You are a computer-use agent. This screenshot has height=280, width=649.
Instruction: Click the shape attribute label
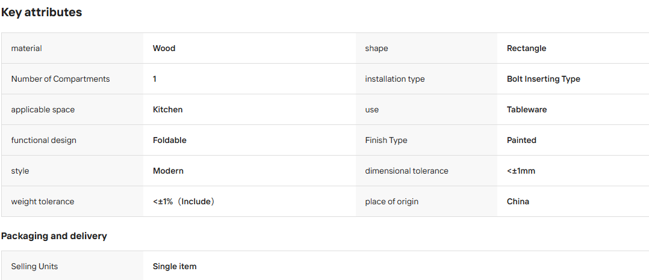376,48
